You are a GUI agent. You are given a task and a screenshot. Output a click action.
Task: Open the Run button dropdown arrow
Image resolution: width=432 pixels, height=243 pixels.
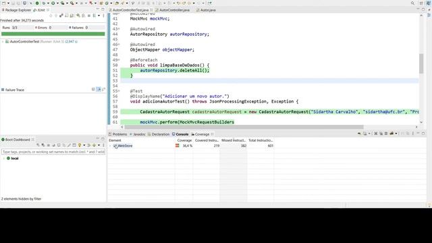[57, 3]
